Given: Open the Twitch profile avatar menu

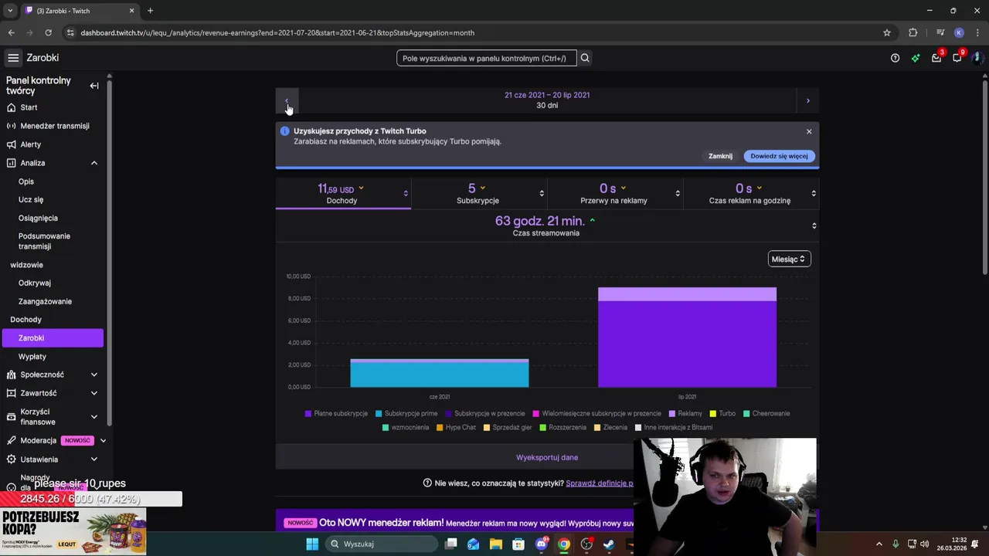Looking at the screenshot, I should click(x=977, y=58).
